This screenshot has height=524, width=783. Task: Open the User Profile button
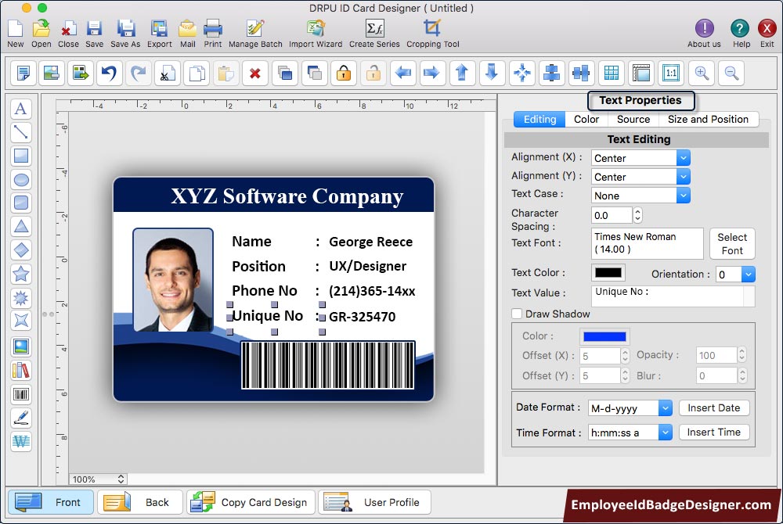(374, 502)
